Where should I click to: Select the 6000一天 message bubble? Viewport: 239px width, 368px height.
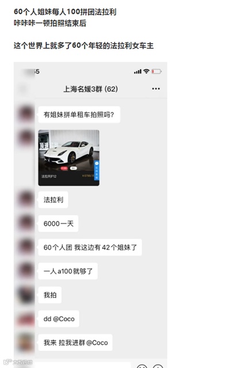(58, 223)
